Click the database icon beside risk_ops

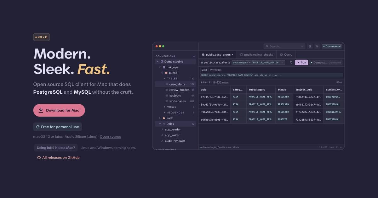(x=164, y=67)
